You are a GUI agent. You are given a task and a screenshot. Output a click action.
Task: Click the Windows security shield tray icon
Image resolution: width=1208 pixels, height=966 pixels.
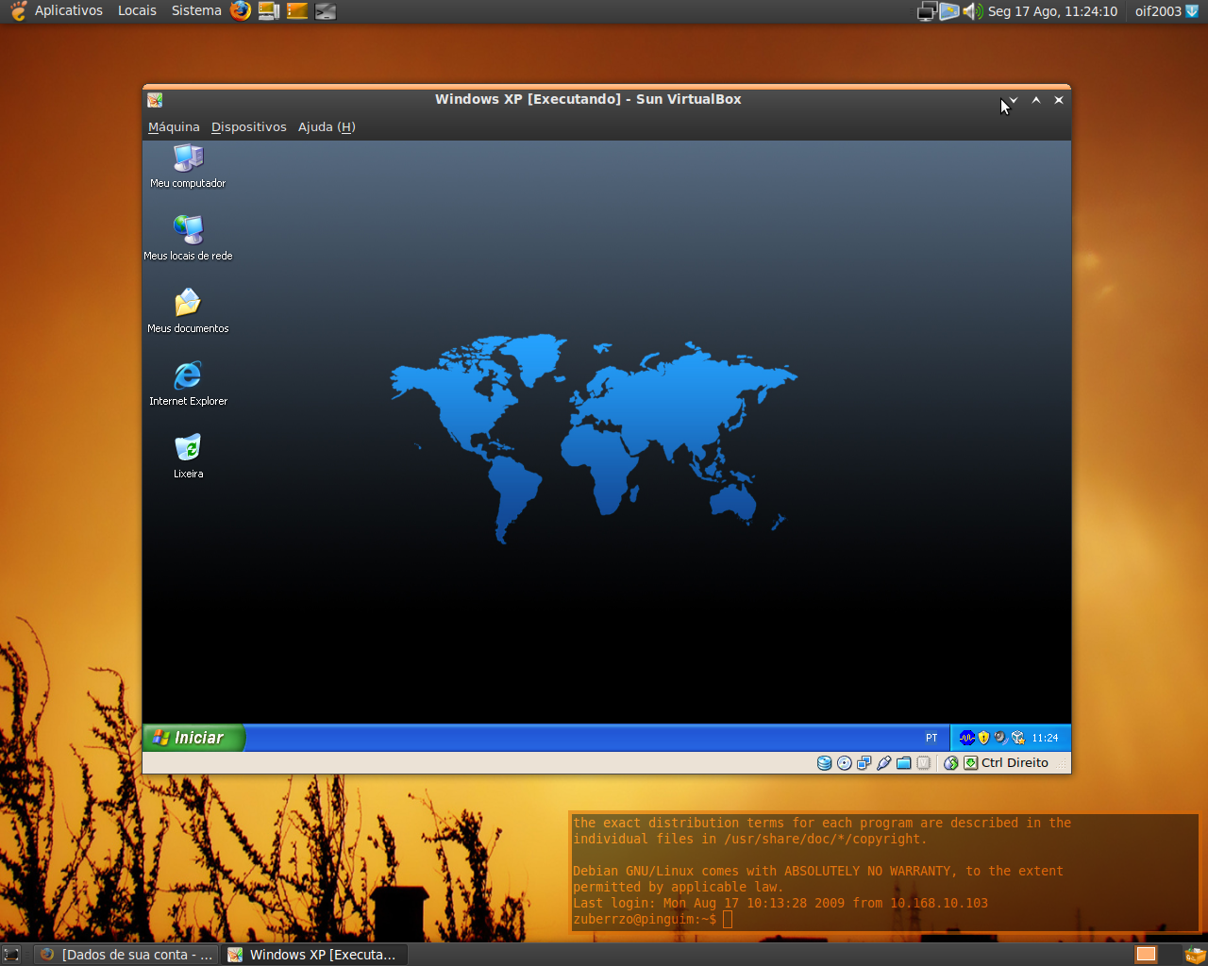[x=983, y=738]
